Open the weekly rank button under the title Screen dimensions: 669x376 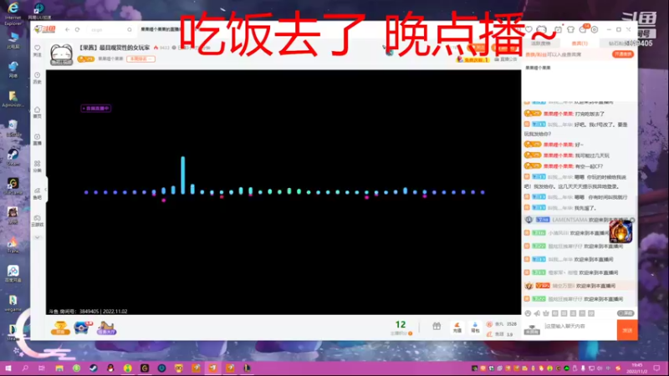tap(140, 58)
